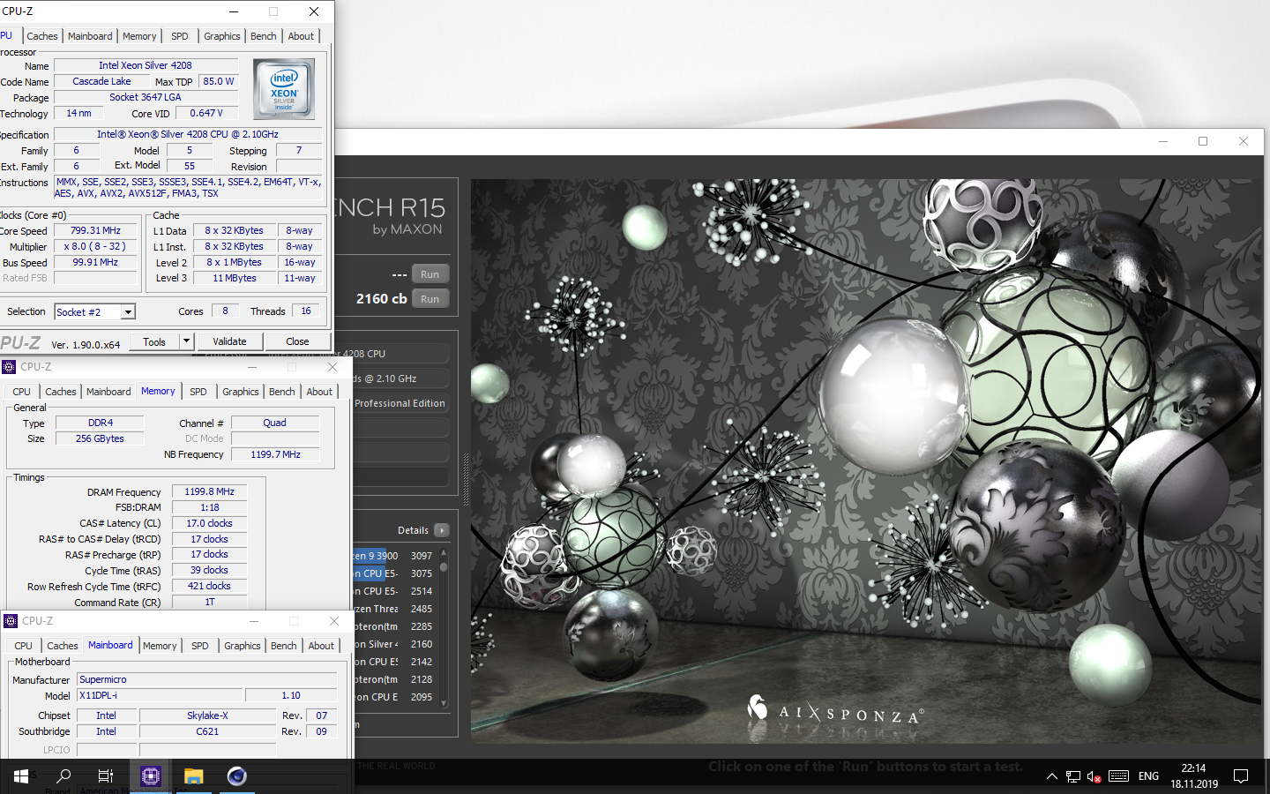Click the Validate button
This screenshot has height=794, width=1270.
[x=229, y=341]
